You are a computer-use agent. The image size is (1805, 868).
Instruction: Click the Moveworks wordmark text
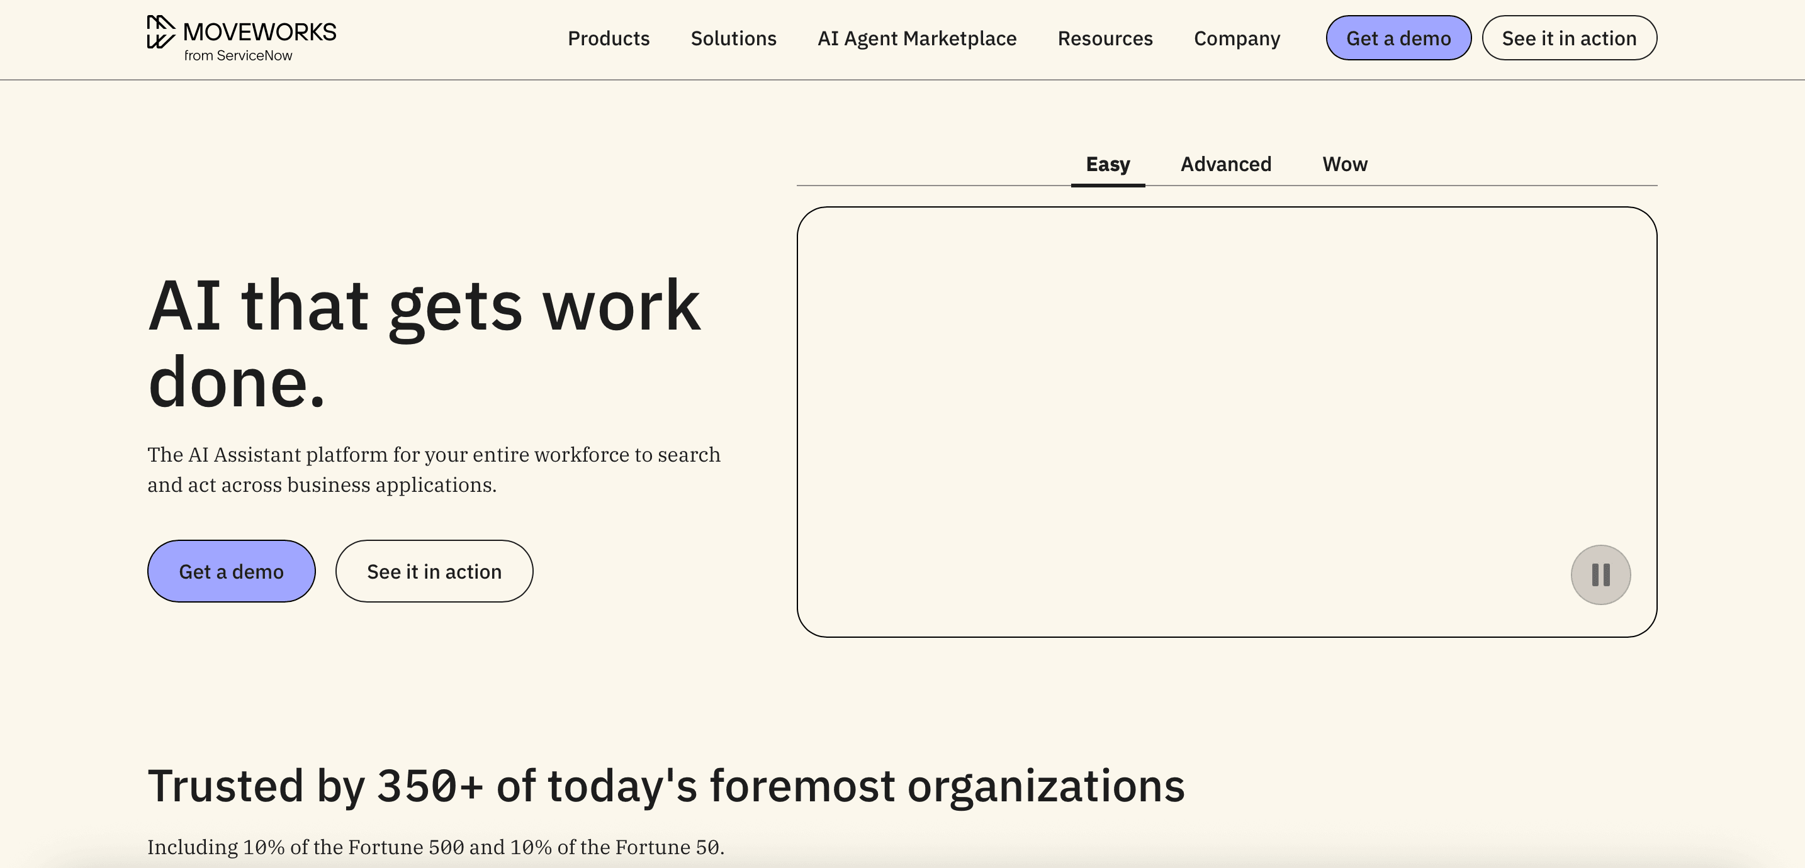260,30
